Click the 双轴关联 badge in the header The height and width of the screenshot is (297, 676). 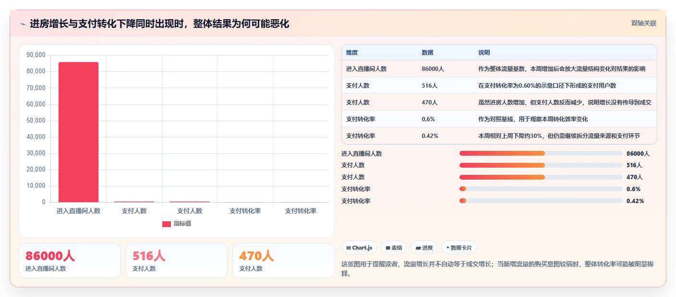click(x=643, y=23)
